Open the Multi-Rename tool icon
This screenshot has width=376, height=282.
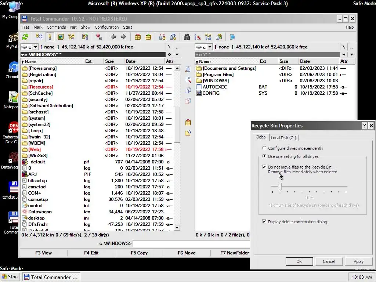click(x=198, y=37)
